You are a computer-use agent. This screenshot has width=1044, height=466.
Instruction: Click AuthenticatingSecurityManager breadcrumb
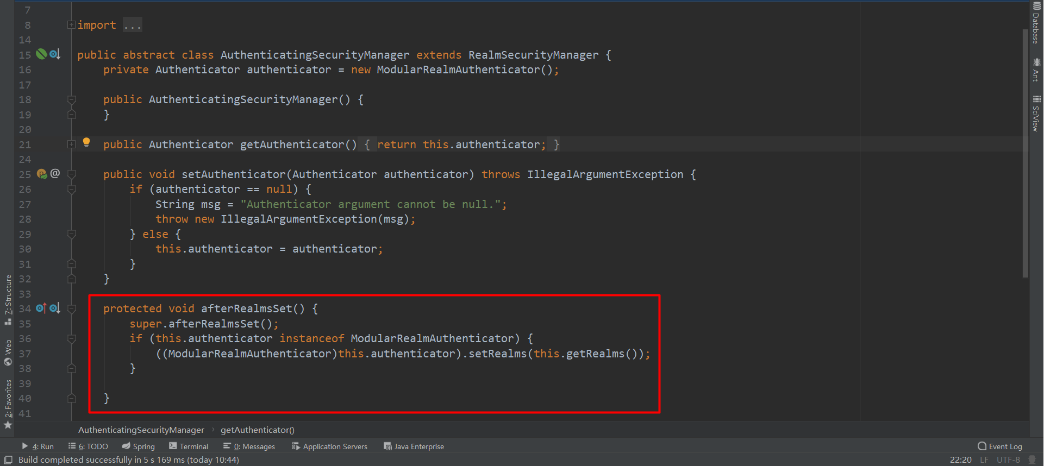(141, 430)
